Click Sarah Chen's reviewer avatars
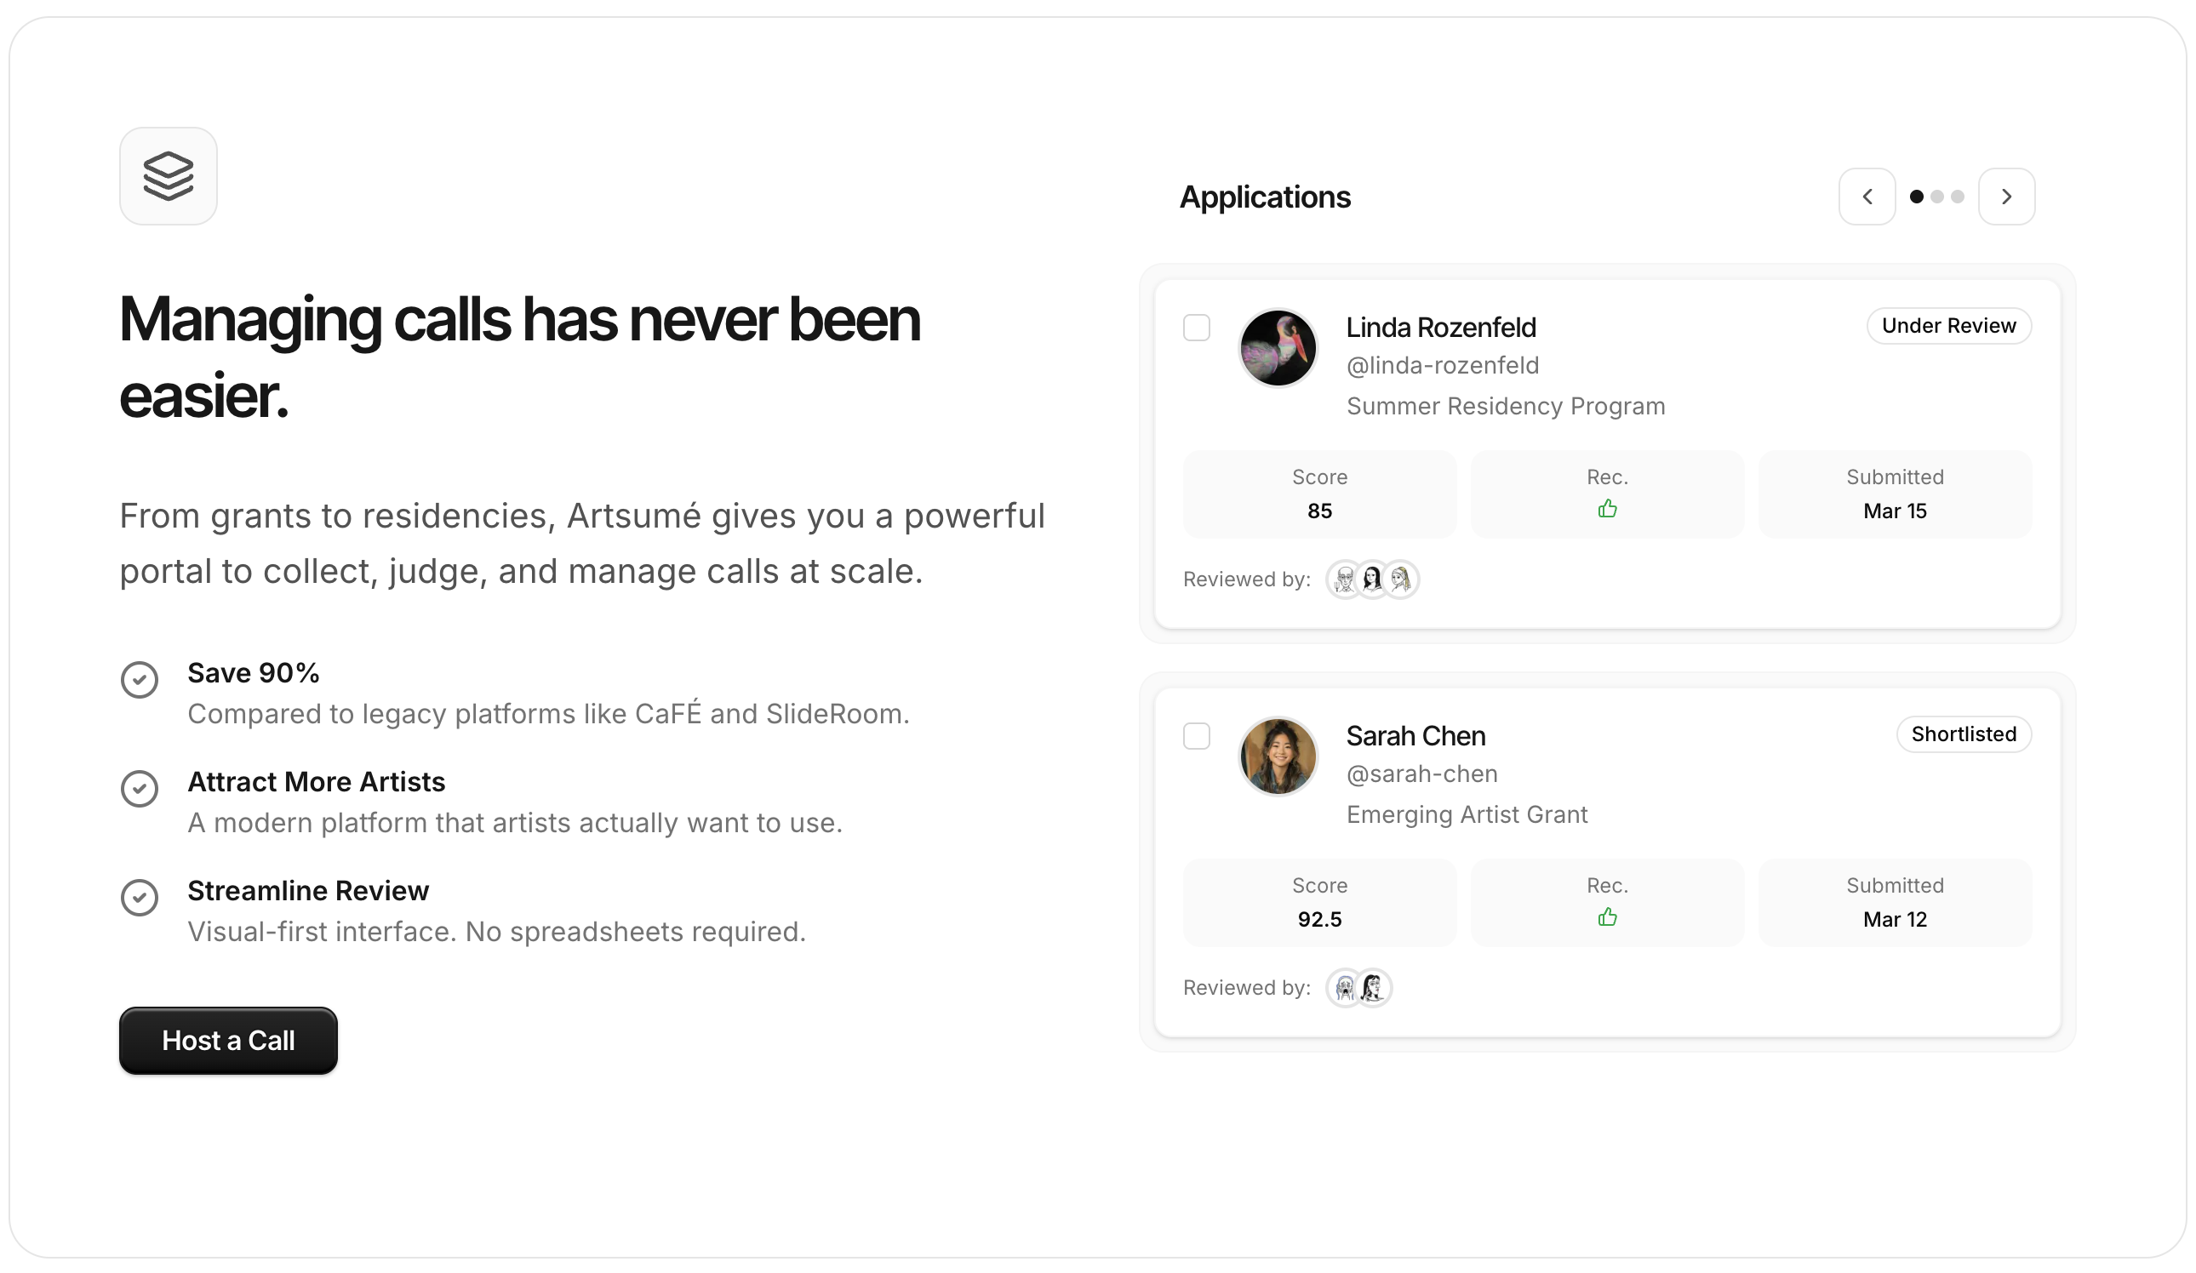The image size is (2196, 1273). click(1358, 988)
